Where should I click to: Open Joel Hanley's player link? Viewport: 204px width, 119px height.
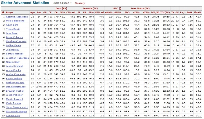pyautogui.click(x=12, y=50)
